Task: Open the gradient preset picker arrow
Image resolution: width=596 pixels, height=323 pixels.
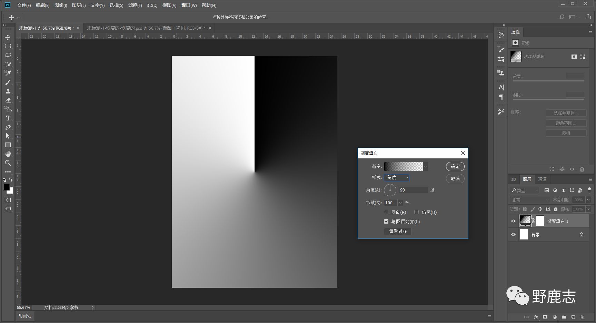Action: pos(425,167)
